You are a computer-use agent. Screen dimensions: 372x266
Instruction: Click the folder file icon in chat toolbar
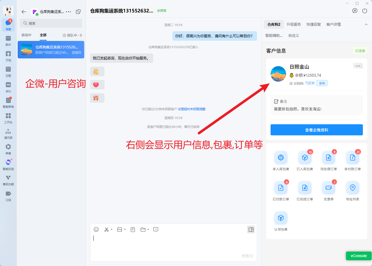point(143,229)
